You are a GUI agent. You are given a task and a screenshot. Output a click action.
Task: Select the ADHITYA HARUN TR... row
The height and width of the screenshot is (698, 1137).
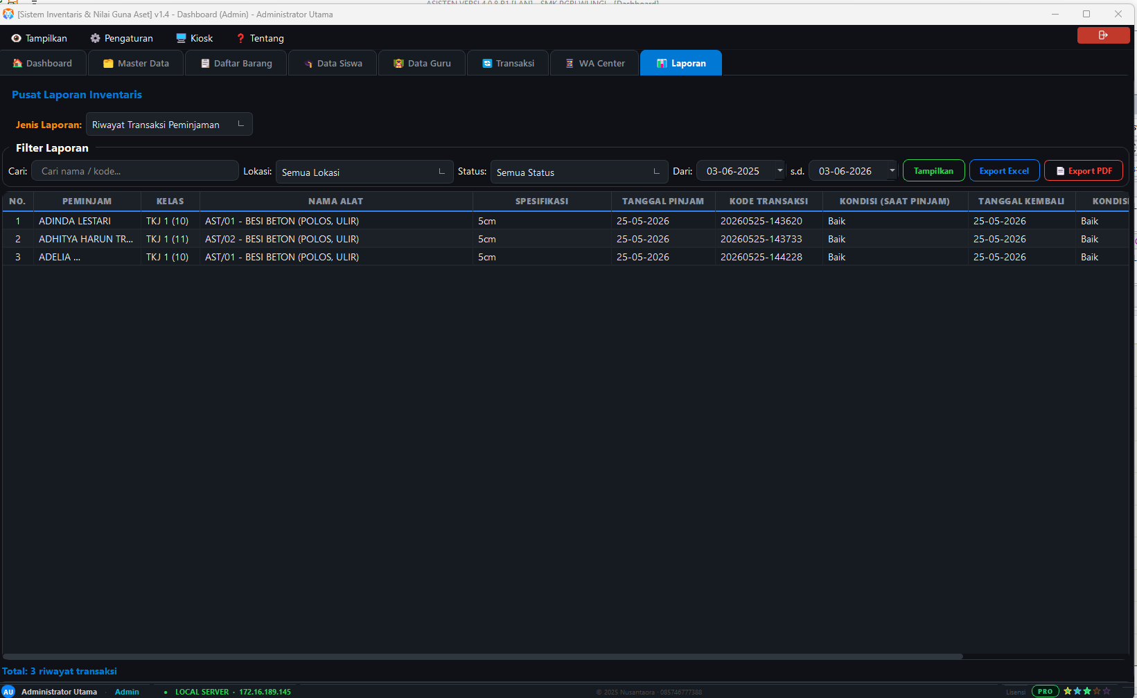[565, 239]
